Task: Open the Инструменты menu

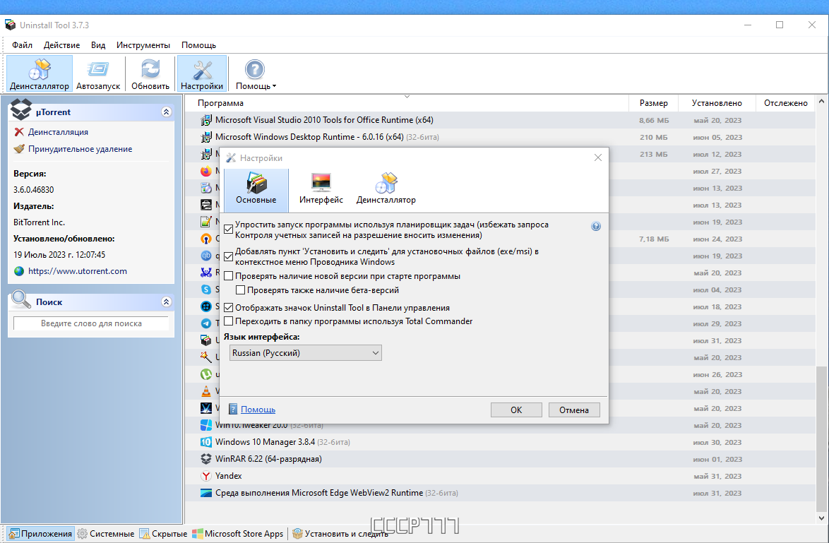Action: pyautogui.click(x=143, y=45)
